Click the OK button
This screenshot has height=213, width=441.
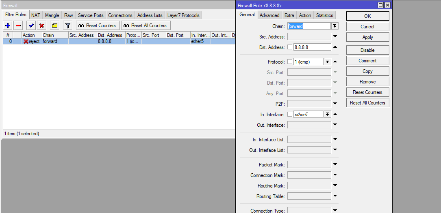[367, 16]
